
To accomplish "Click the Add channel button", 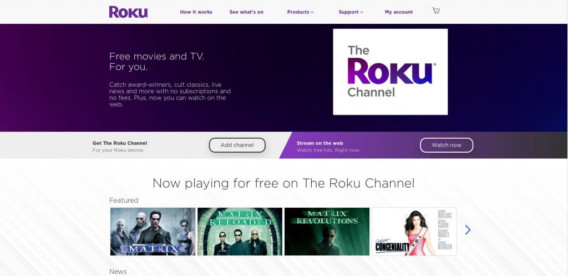I will (237, 145).
